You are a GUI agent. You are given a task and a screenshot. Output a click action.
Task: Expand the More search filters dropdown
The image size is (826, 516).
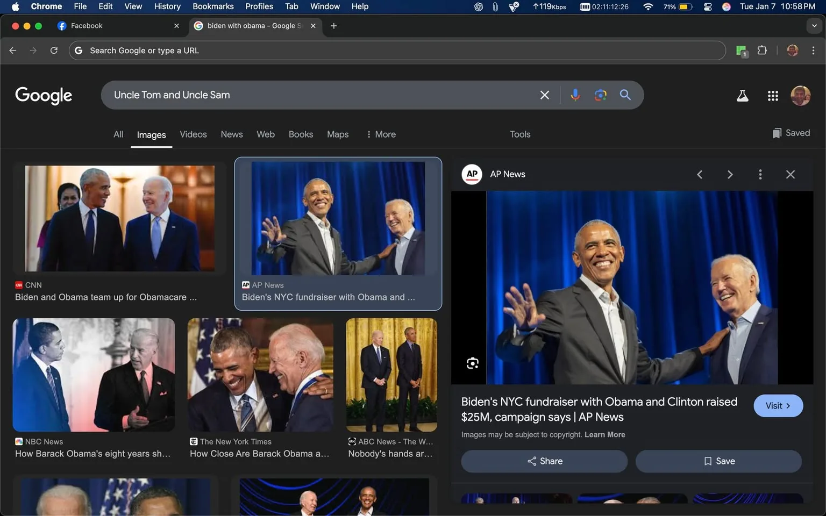pos(381,134)
